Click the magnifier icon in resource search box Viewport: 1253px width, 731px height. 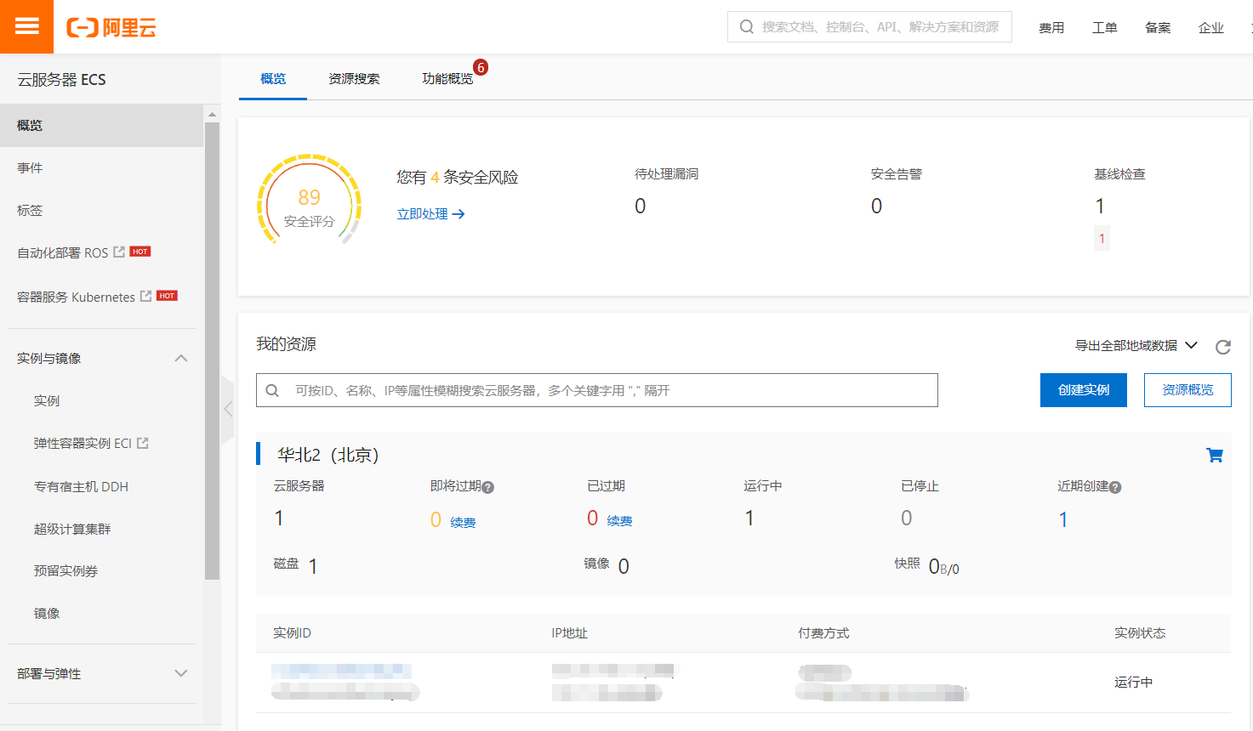coord(272,390)
